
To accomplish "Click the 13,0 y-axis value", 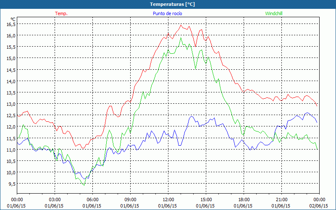I will pyautogui.click(x=11, y=104).
